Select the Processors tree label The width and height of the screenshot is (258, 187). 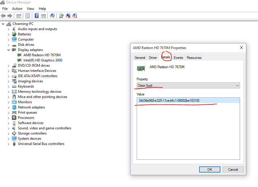26,118
